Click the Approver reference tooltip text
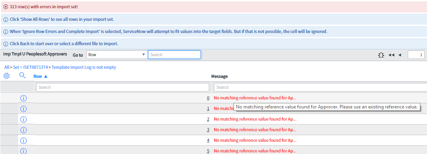The width and height of the screenshot is (427, 154). [x=327, y=107]
